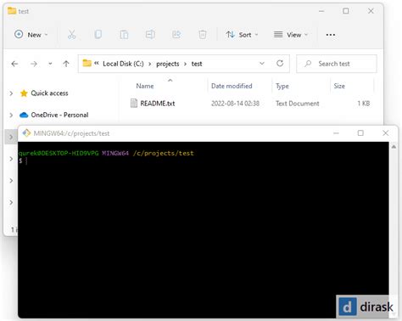The height and width of the screenshot is (321, 402).
Task: Click the 2022-08-14 02:38 date cell
Action: 235,104
